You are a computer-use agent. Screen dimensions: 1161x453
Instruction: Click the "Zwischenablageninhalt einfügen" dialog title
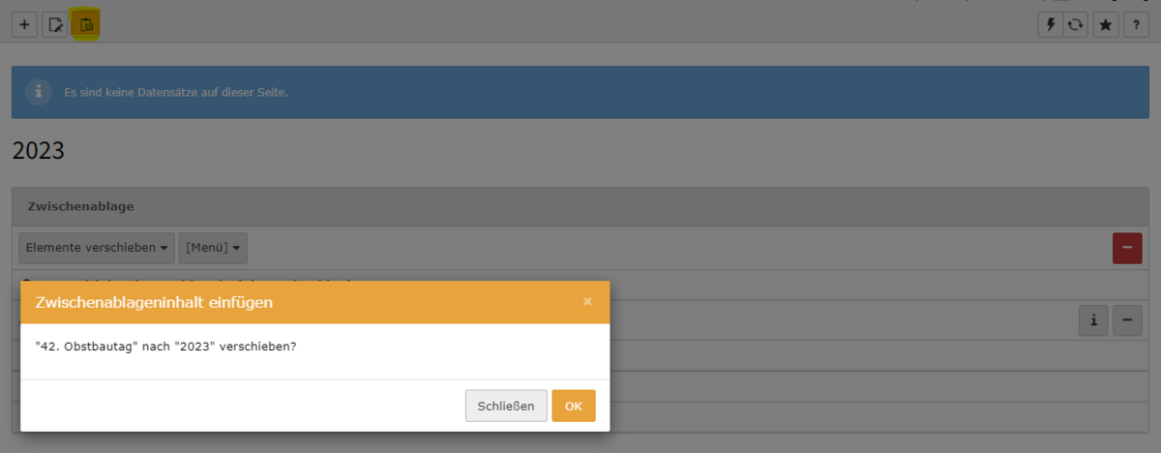coord(154,303)
